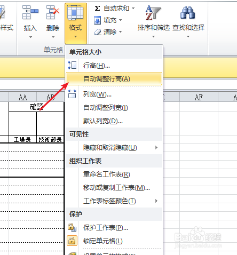The width and height of the screenshot is (237, 255).
Task: Click the Styles (样式) button at ribbon edge
Action: pyautogui.click(x=6, y=28)
